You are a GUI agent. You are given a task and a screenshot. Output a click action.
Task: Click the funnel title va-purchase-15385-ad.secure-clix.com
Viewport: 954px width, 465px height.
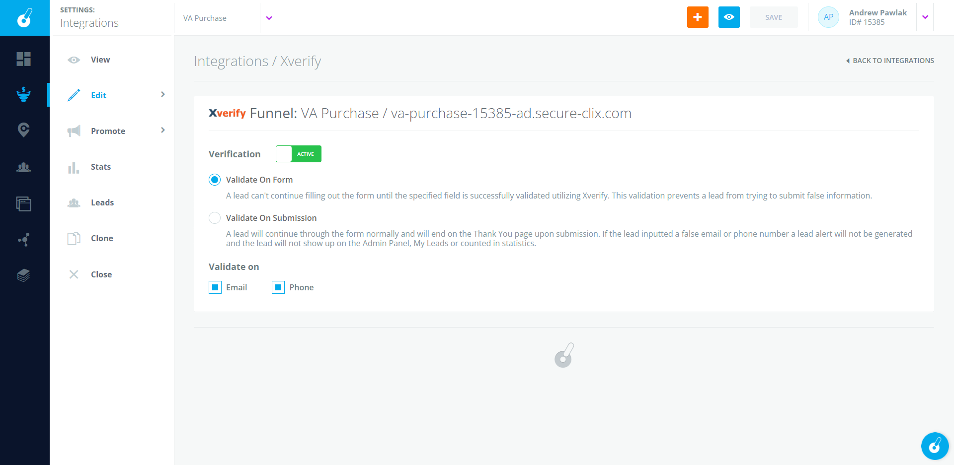[511, 113]
